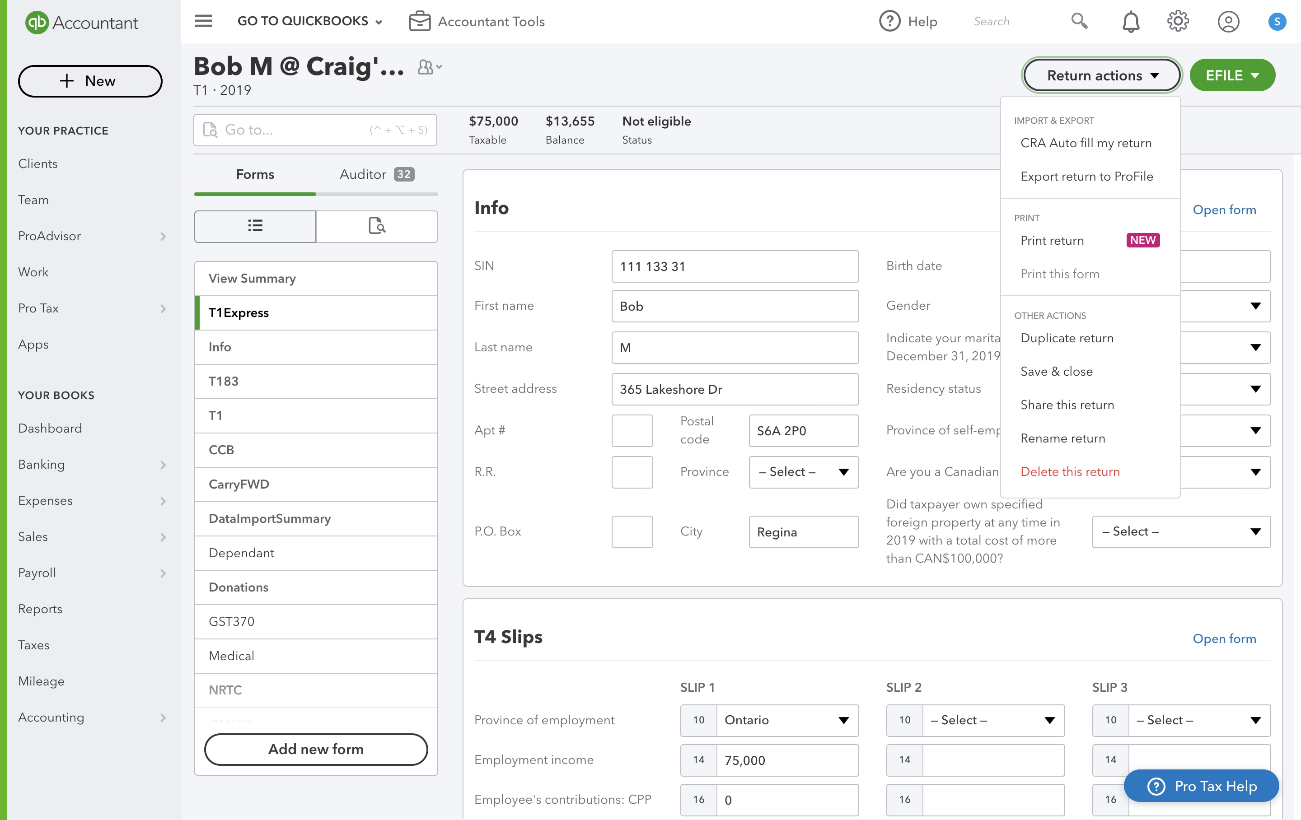Image resolution: width=1301 pixels, height=820 pixels.
Task: Select T1Express form
Action: coord(316,313)
